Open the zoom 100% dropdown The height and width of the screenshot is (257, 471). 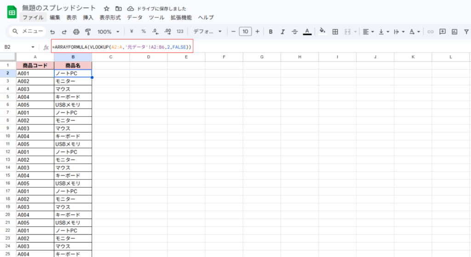[109, 32]
